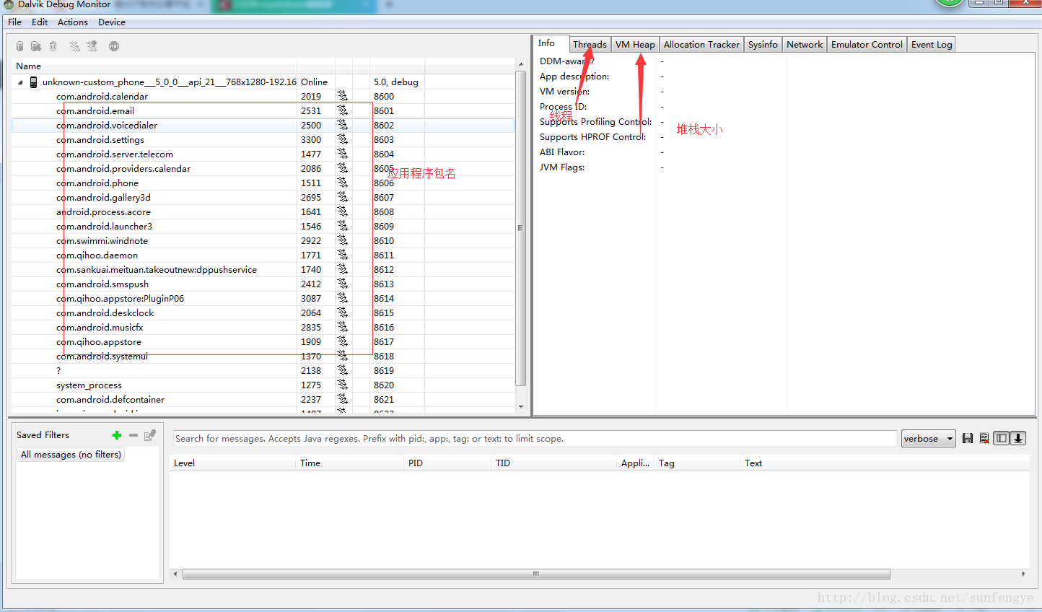Click the Start Method Profiling icon

pos(92,46)
